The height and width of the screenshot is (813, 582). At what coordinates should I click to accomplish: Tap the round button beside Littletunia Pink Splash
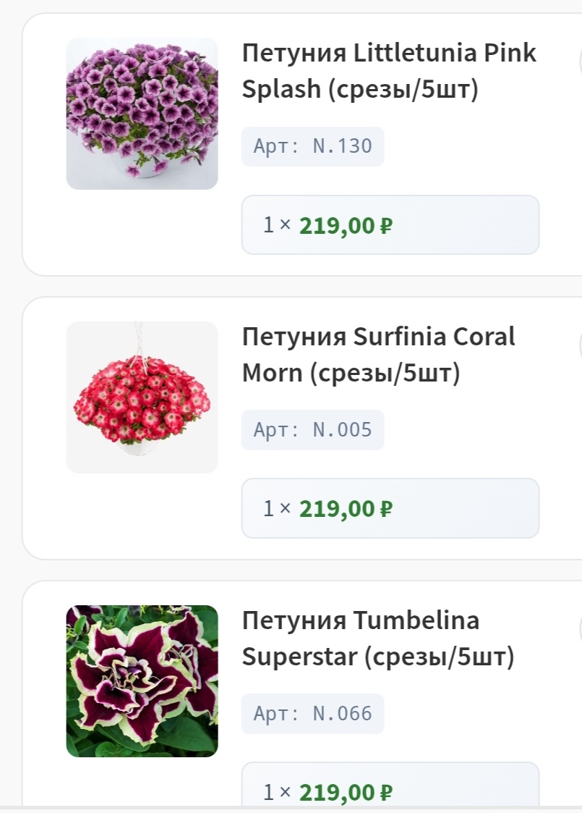579,62
